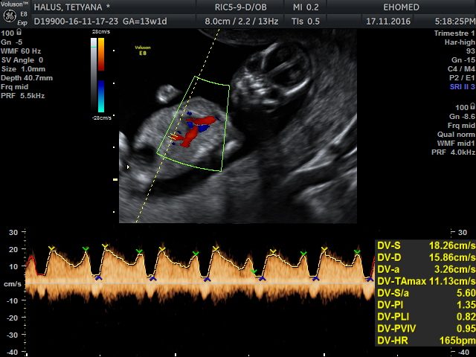The height and width of the screenshot is (357, 476).
Task: Click the -28cm/s bottom scale value
Action: point(102,118)
